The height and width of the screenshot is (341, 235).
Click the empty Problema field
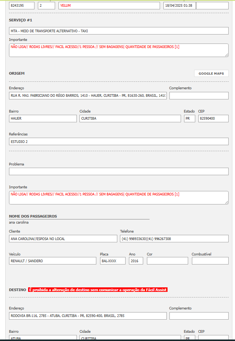point(118,171)
